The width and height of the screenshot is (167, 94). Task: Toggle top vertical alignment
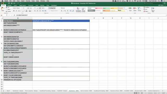pos(35,8)
